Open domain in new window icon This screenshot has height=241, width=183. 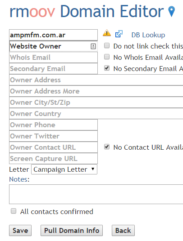119,34
